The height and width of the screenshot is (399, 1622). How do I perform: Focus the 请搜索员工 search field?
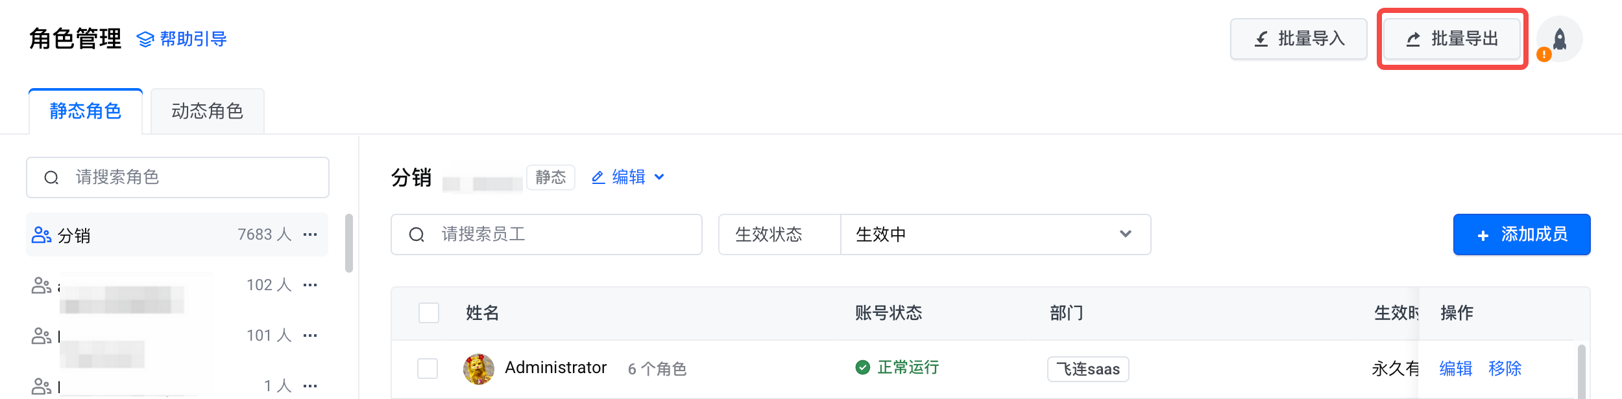[x=558, y=234]
